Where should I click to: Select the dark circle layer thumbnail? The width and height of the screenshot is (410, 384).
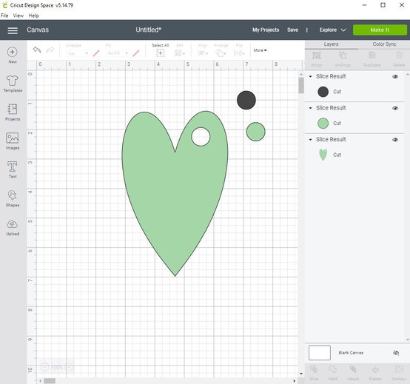323,92
